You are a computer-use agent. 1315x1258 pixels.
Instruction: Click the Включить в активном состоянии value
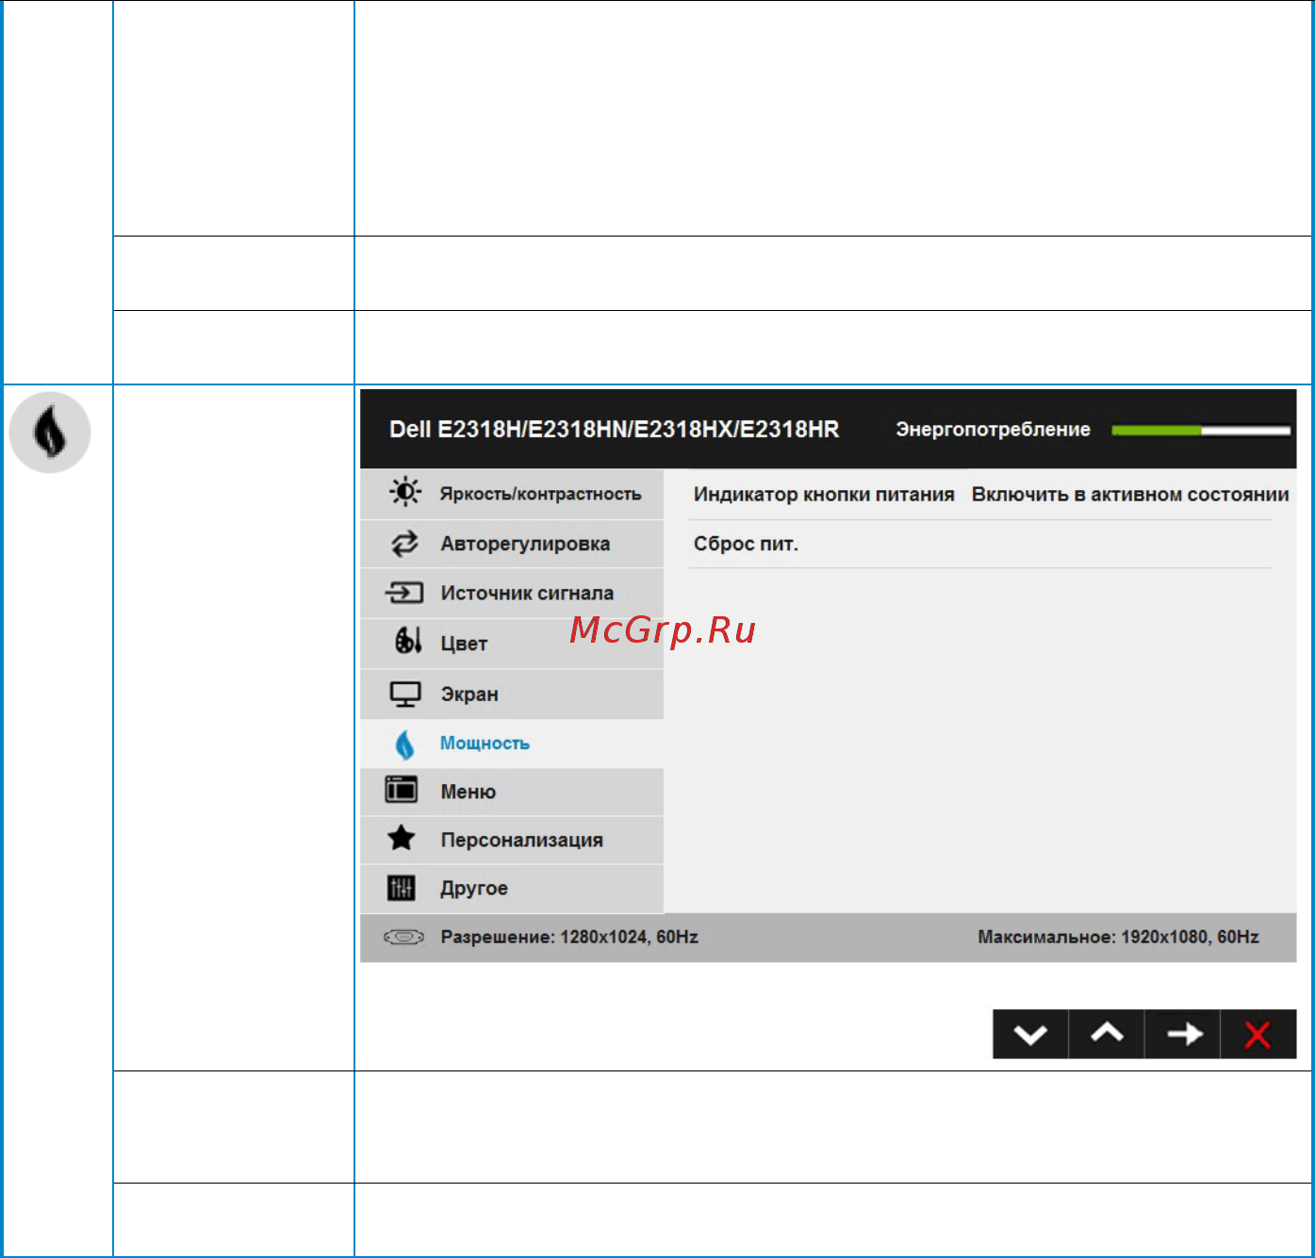tap(1130, 495)
